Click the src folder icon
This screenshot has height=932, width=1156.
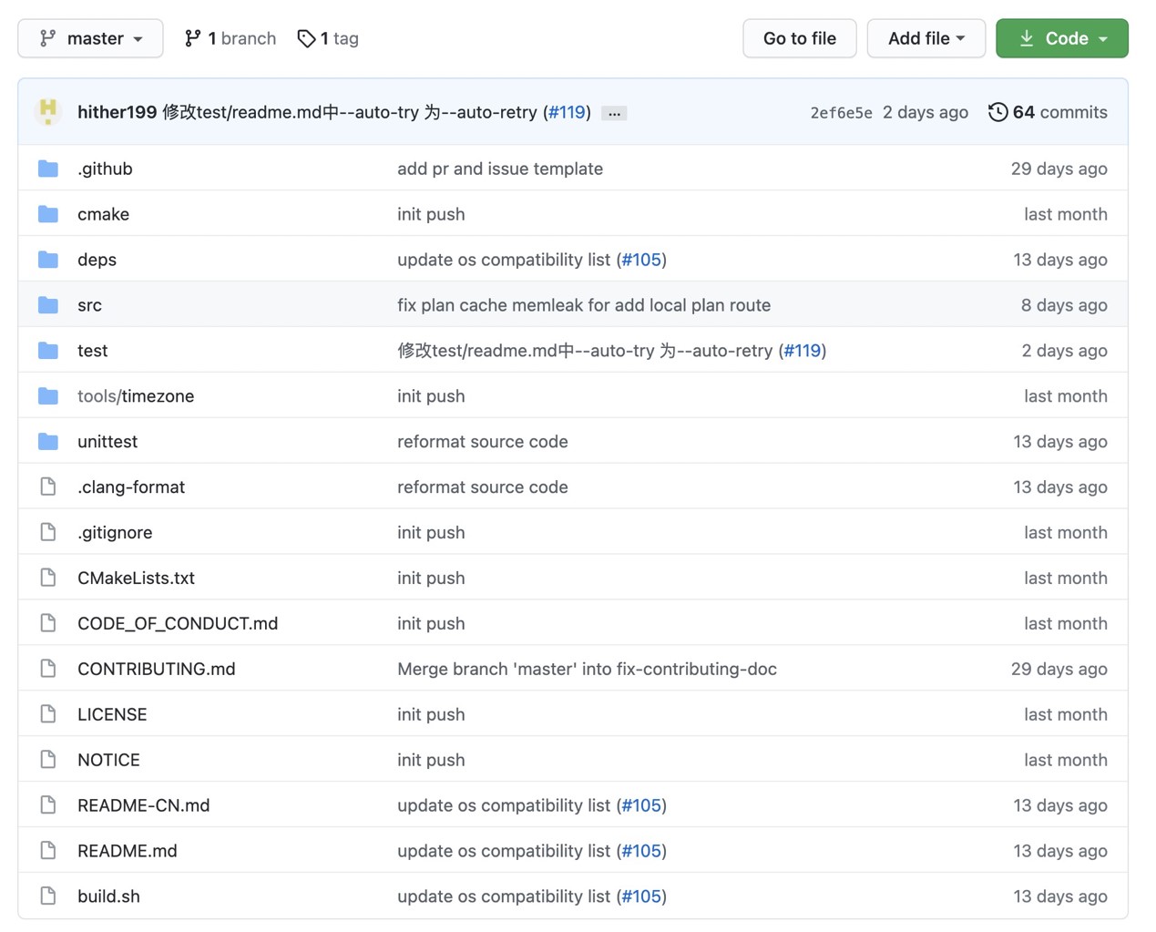[x=48, y=305]
